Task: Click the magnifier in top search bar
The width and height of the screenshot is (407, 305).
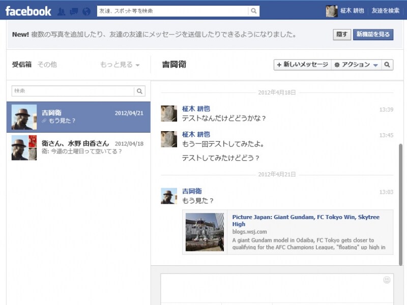Action: [x=253, y=11]
